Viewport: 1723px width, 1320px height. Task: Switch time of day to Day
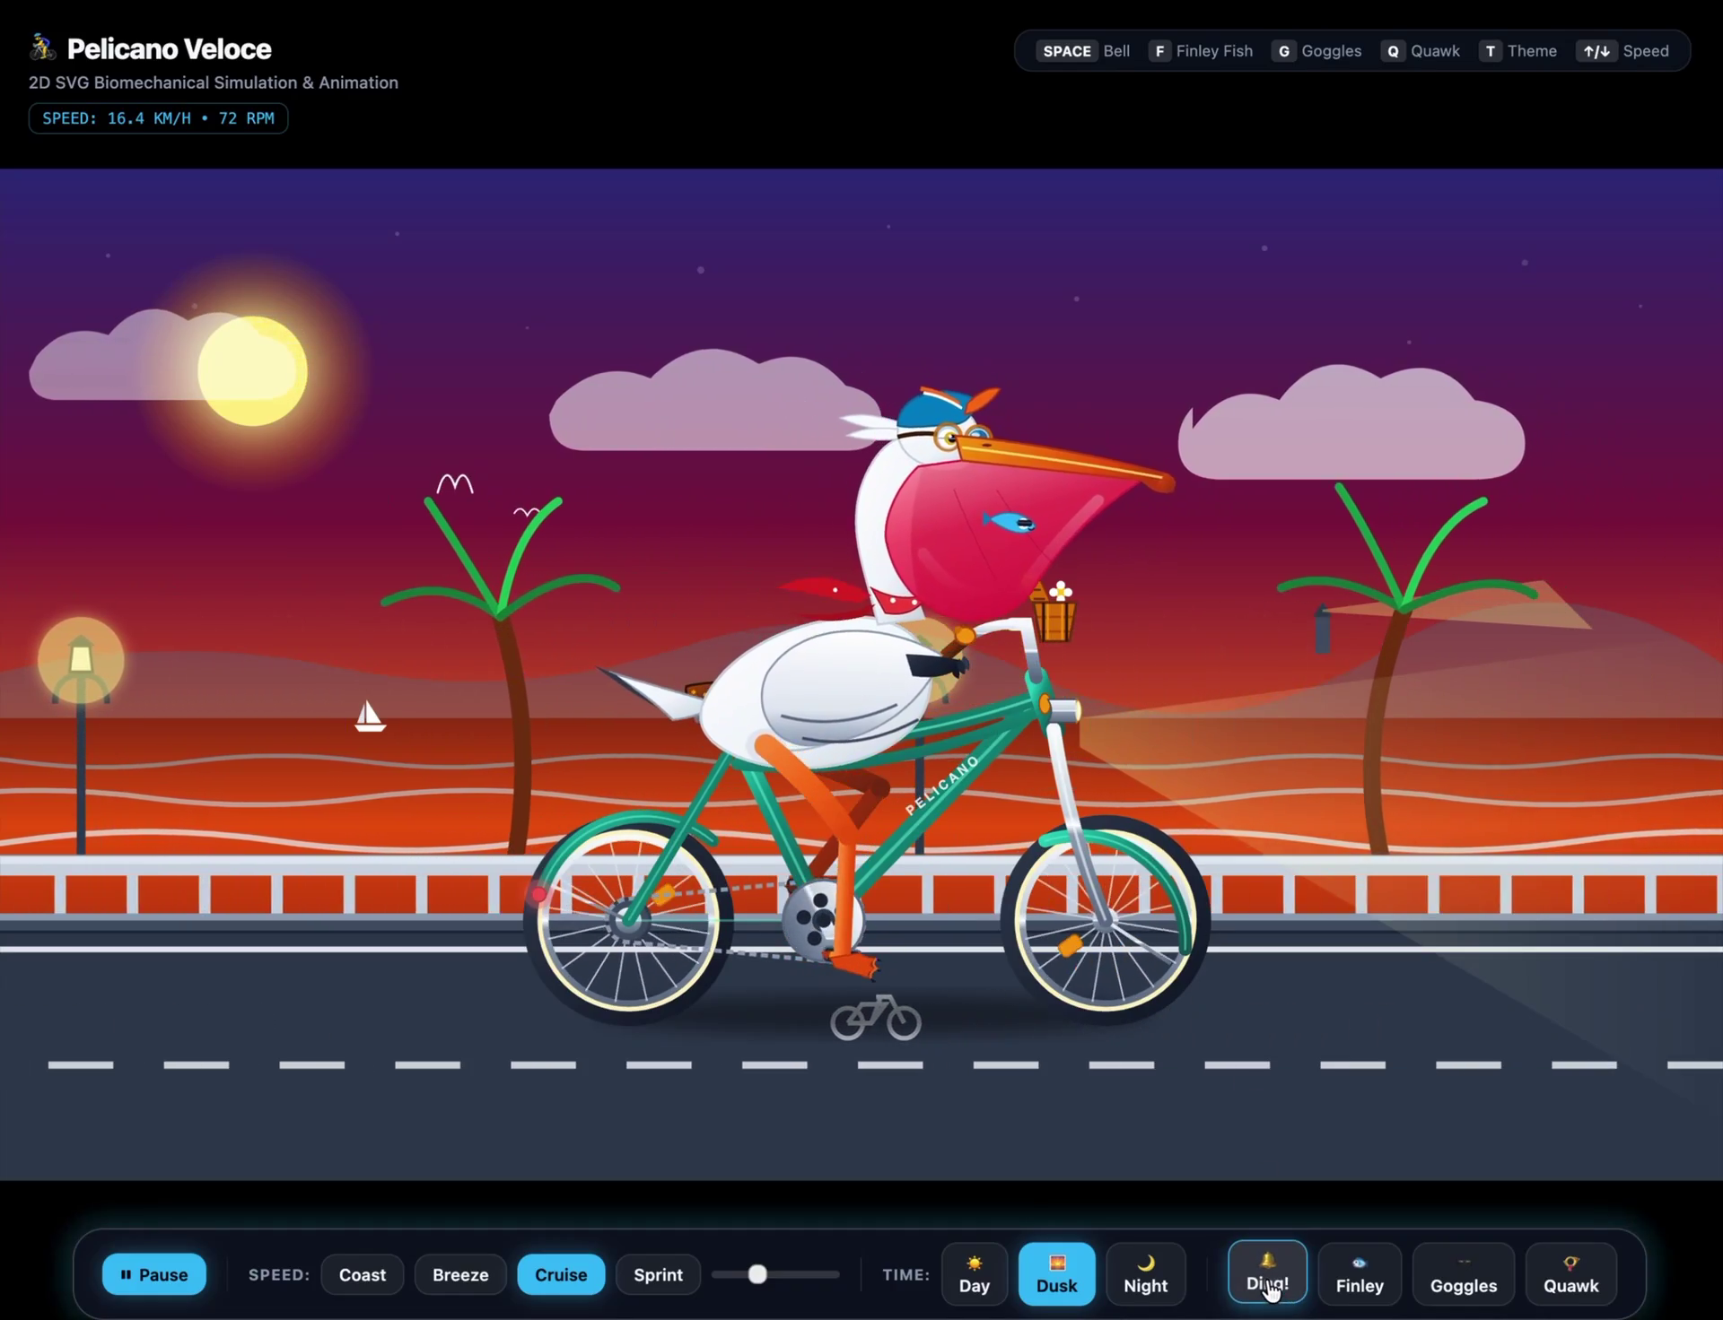(974, 1273)
